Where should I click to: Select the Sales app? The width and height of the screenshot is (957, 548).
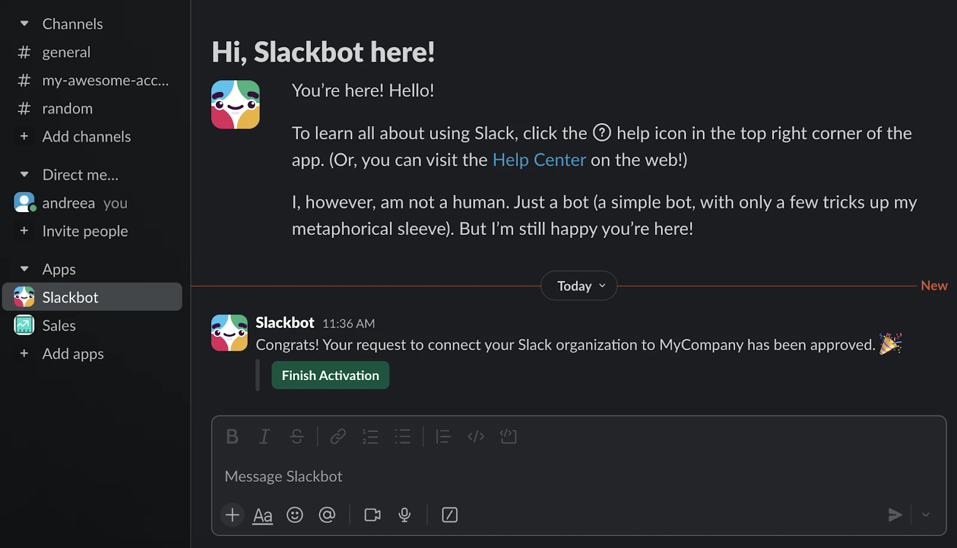(59, 326)
